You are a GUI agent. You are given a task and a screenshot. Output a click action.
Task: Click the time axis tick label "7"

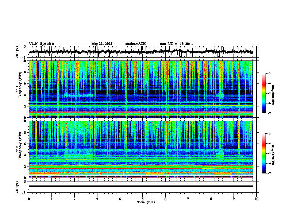tap(188, 199)
